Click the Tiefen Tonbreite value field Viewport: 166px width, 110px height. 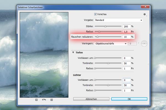coord(127,63)
